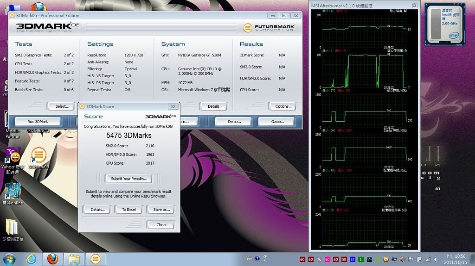Open Options under the Results section

[x=282, y=106]
